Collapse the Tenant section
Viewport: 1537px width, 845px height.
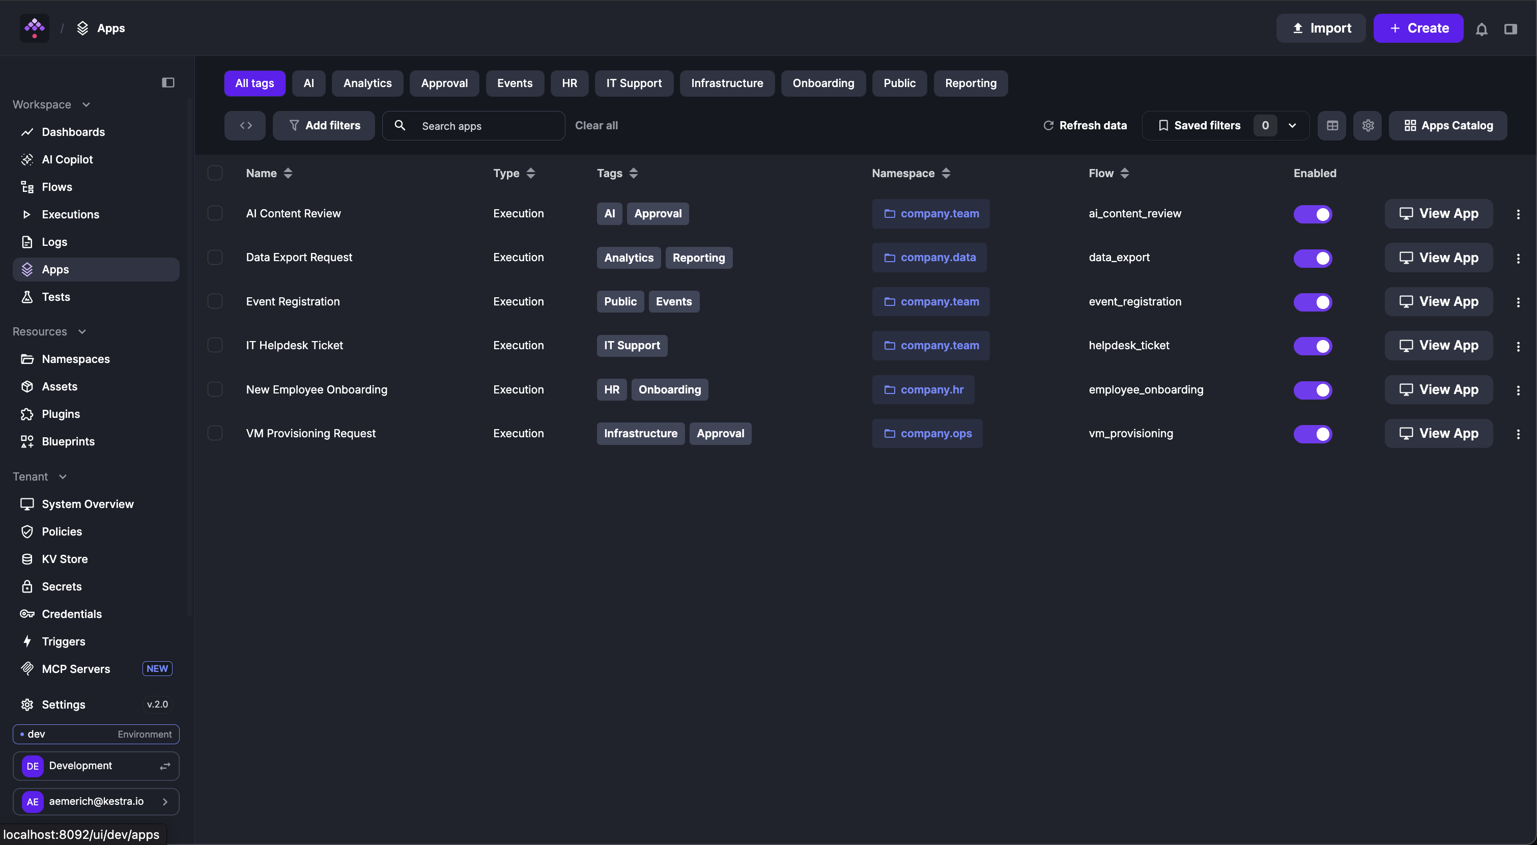coord(39,476)
